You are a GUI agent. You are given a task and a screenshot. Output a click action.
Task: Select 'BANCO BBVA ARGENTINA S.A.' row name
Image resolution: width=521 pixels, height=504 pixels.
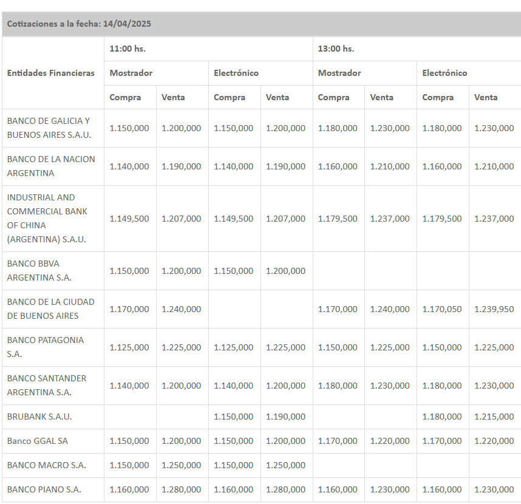(x=39, y=270)
